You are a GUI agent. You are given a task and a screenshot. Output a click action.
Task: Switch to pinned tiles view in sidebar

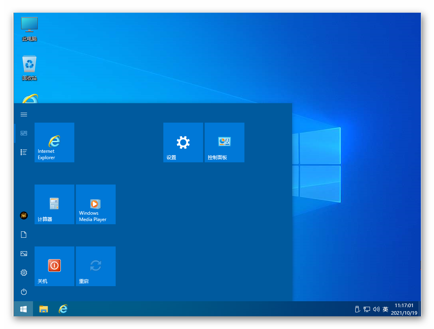point(24,133)
